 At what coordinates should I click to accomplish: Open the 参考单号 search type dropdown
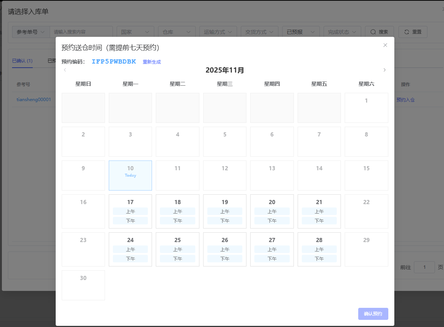(x=31, y=32)
